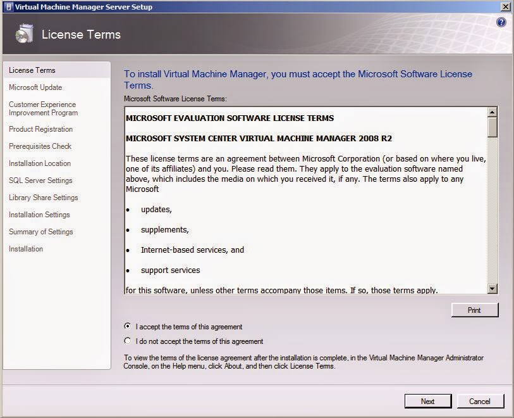Select I accept the terms of this agreement
This screenshot has height=418, width=514.
pos(128,326)
